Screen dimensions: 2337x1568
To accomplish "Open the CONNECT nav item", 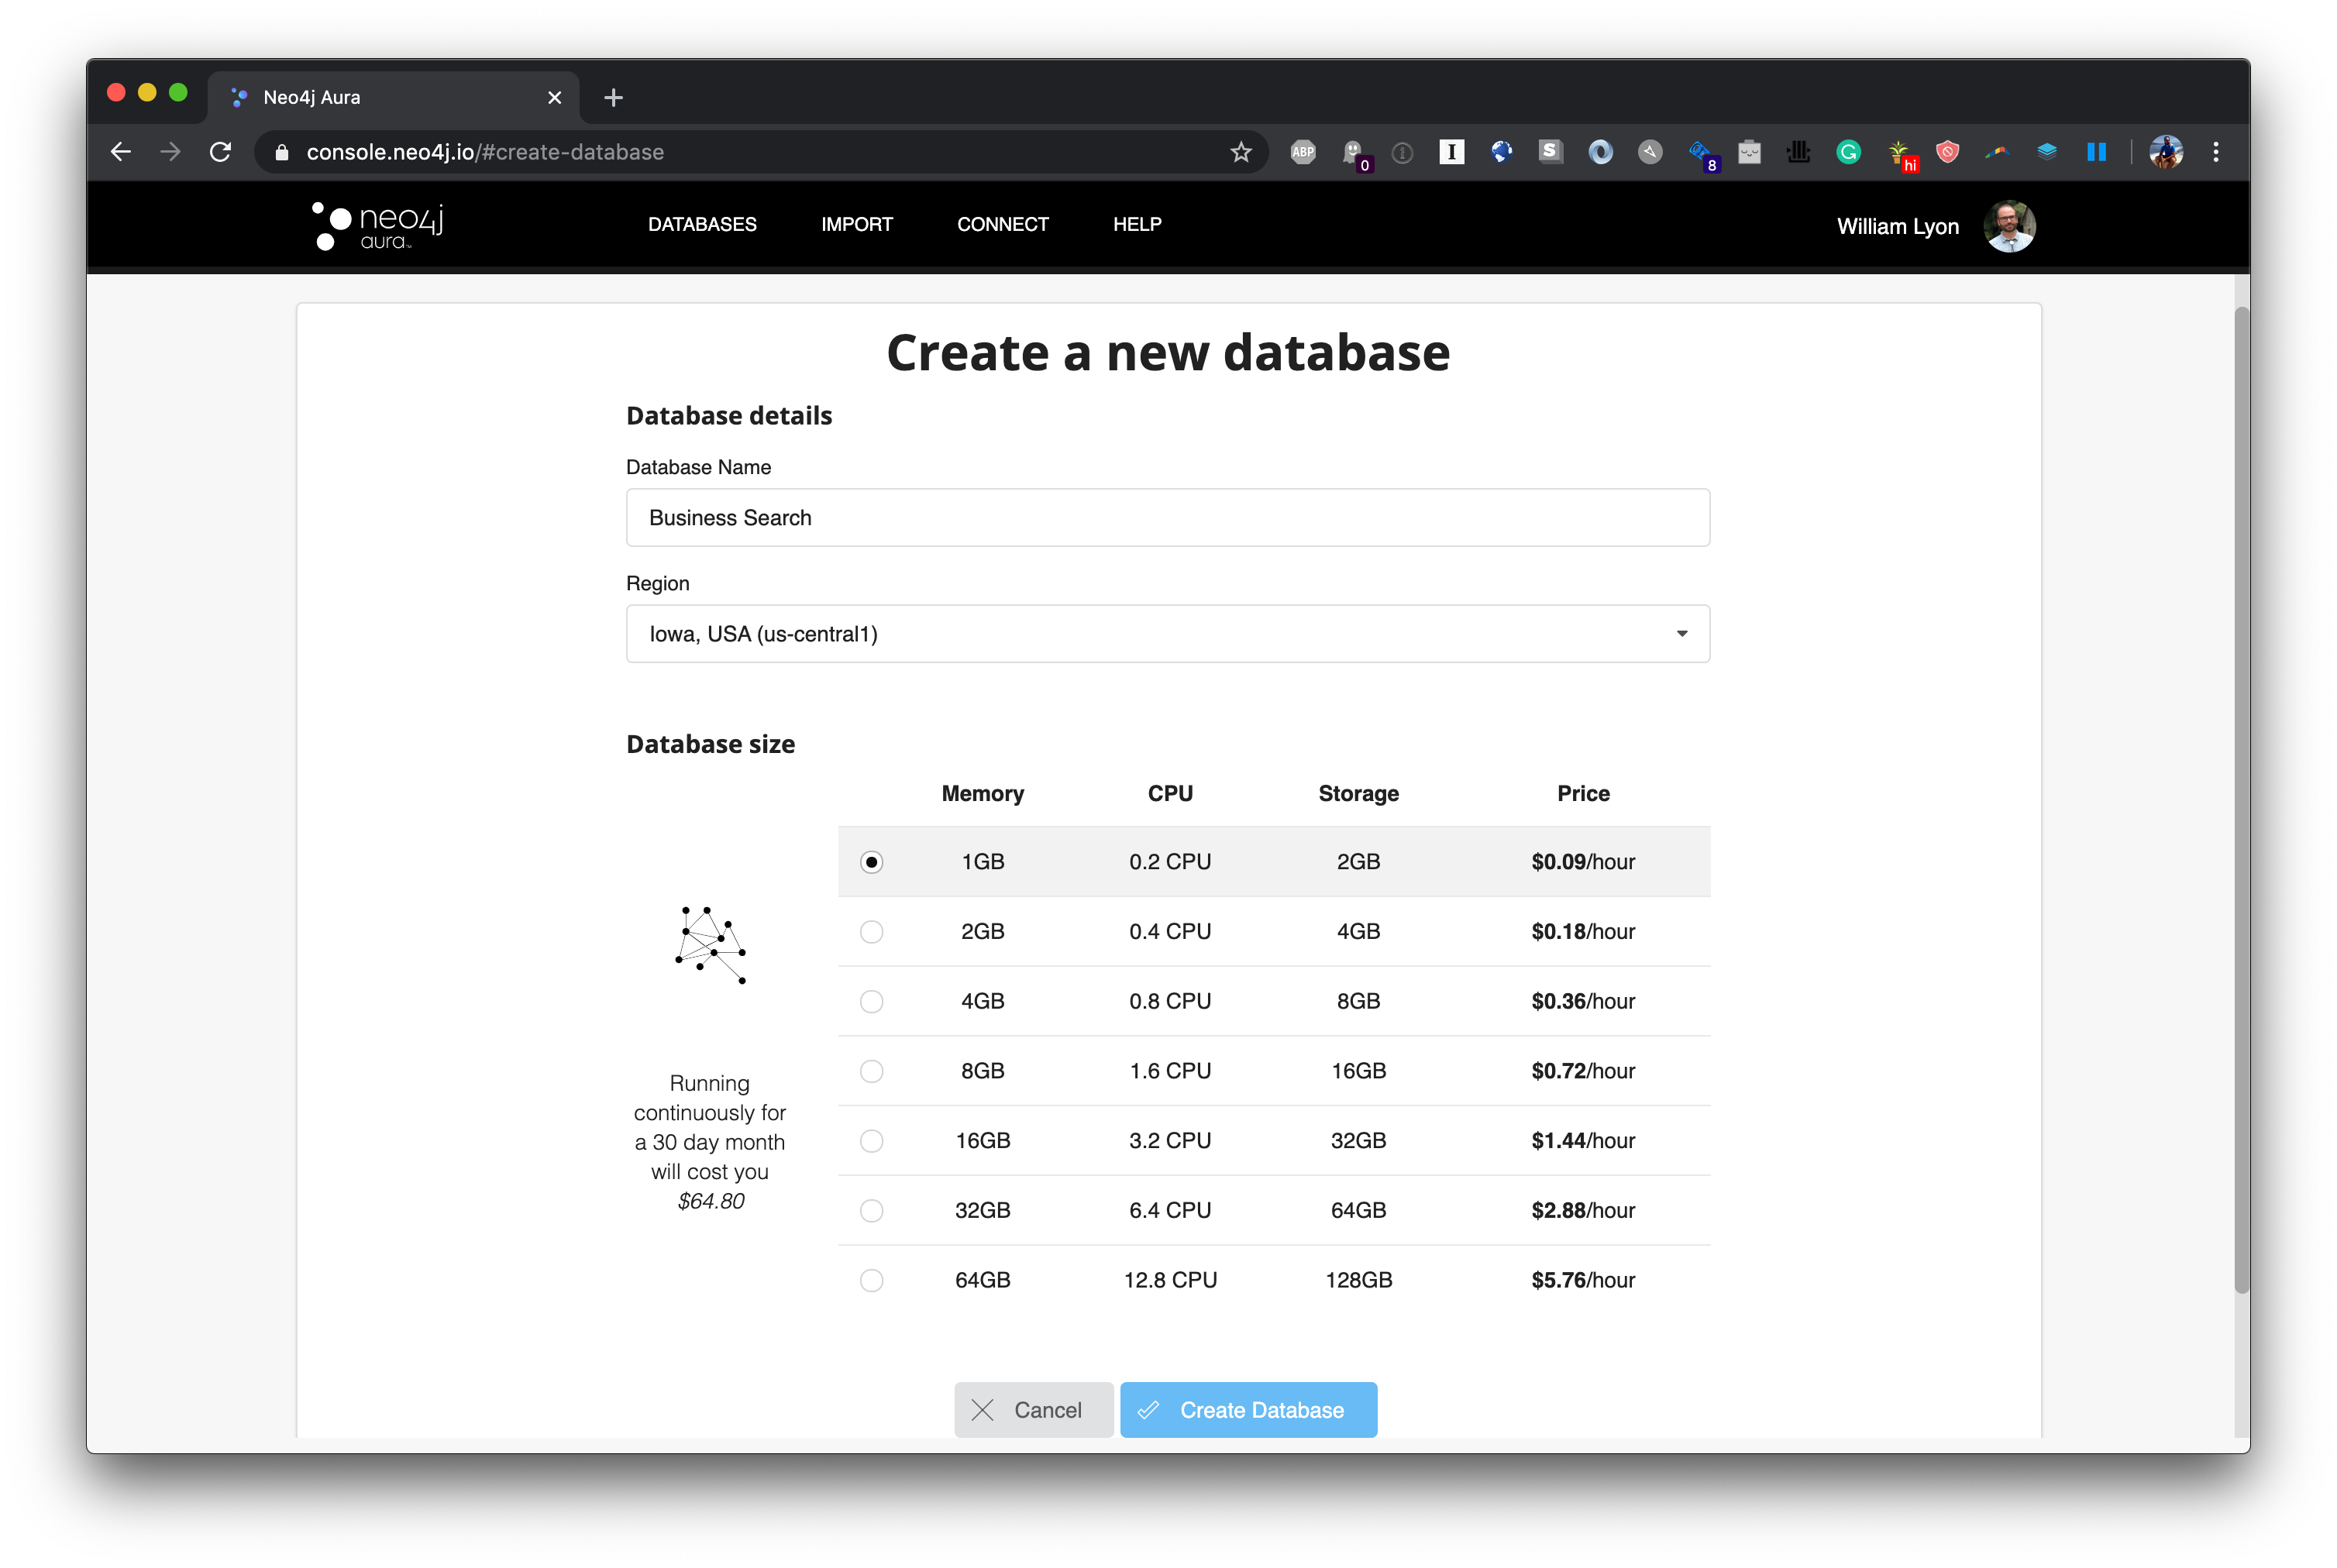I will point(1003,225).
